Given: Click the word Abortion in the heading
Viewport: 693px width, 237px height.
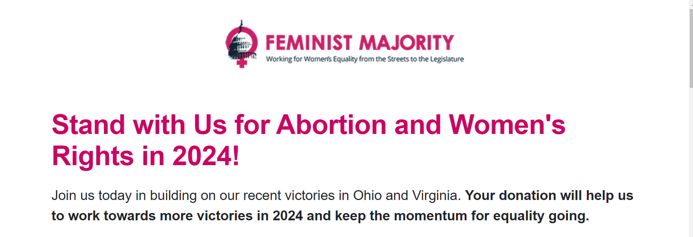Looking at the screenshot, I should click(x=331, y=125).
